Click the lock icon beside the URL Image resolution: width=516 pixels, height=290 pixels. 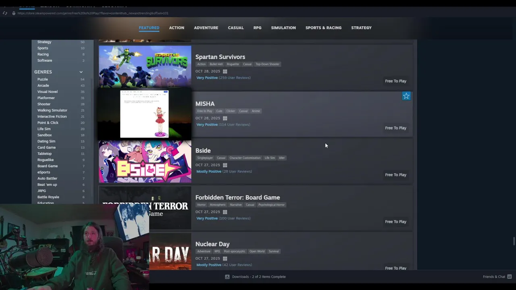click(13, 13)
